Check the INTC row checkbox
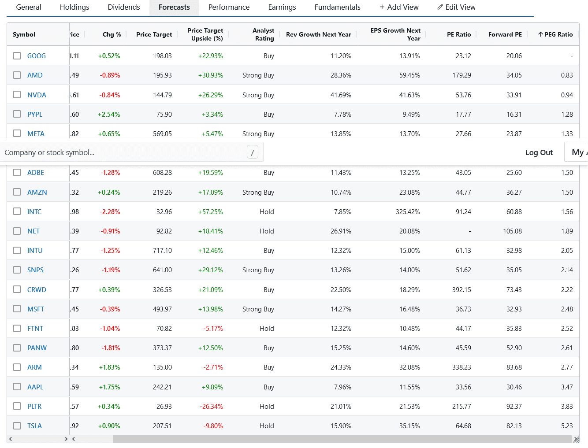Viewport: 588px width, 448px height. (17, 211)
